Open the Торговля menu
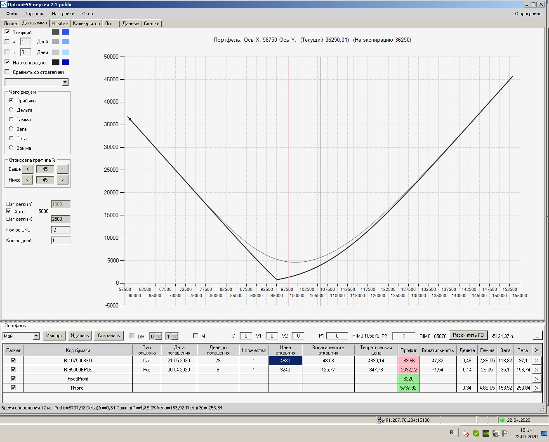This screenshot has height=442, width=549. pyautogui.click(x=34, y=14)
